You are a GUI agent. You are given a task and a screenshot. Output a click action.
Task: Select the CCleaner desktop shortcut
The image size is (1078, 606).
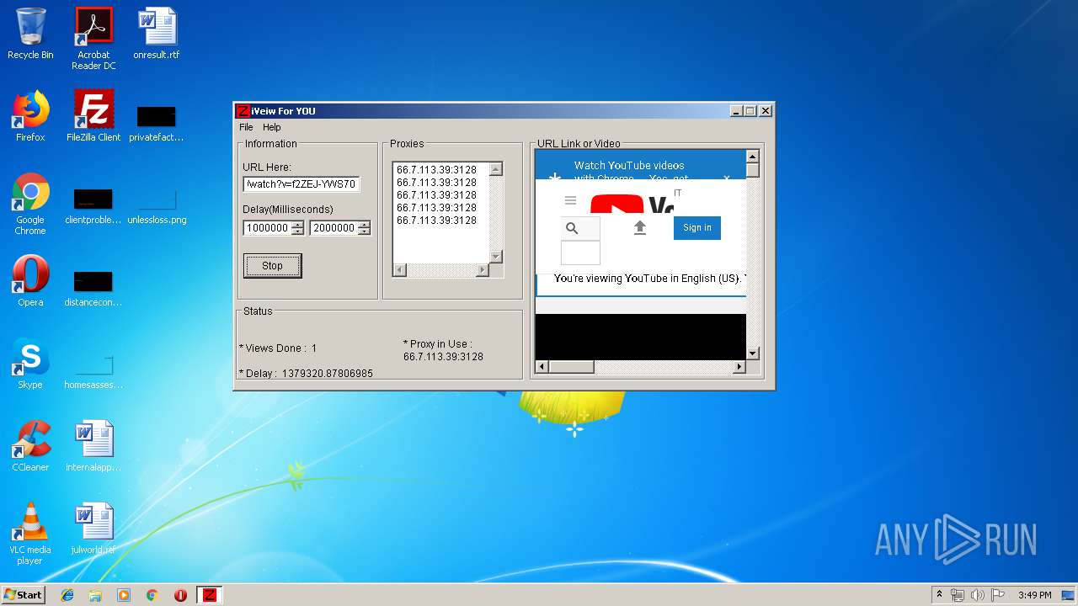click(x=30, y=446)
